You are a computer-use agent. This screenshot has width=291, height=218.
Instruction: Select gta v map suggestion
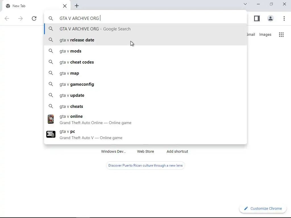145,73
